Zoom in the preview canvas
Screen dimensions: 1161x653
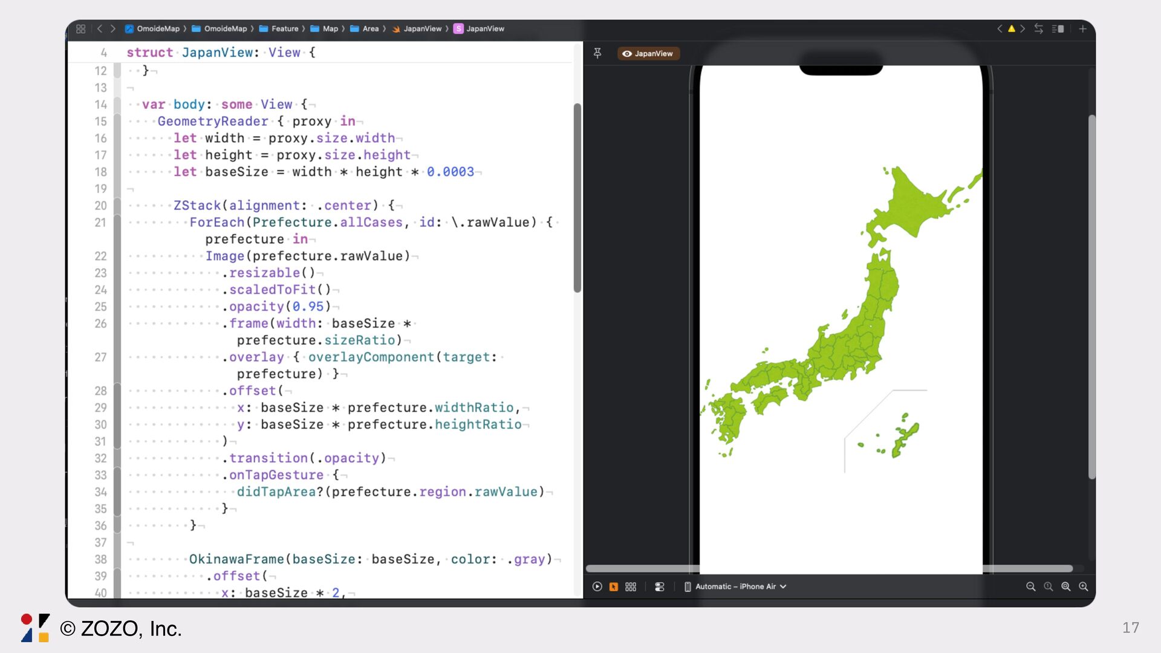tap(1083, 586)
